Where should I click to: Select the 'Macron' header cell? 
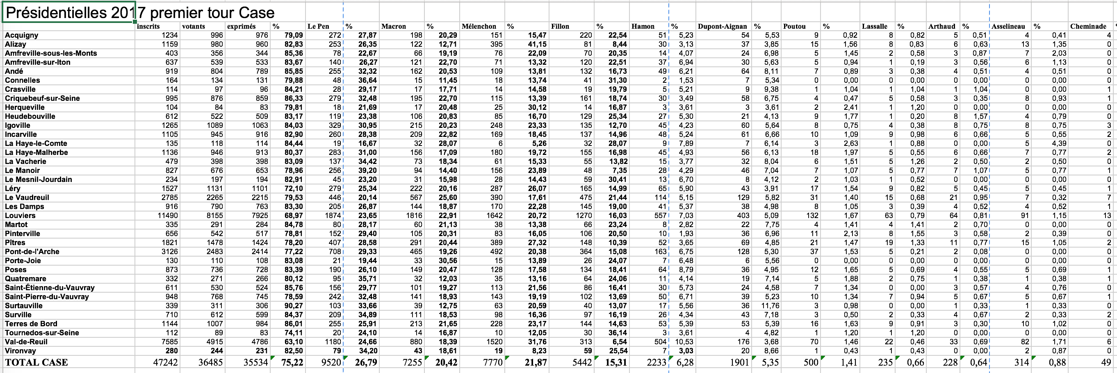pos(393,26)
